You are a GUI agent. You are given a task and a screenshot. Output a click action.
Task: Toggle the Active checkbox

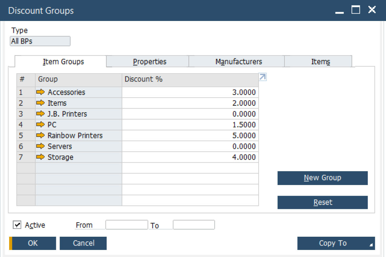17,225
